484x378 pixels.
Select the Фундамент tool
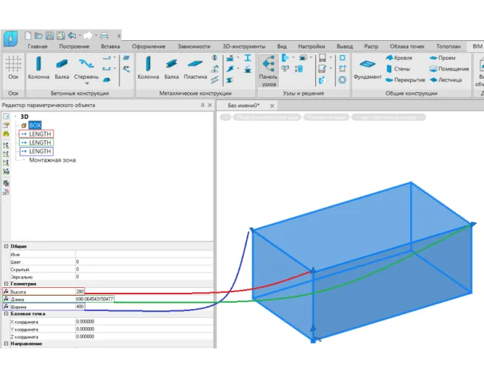pos(367,68)
